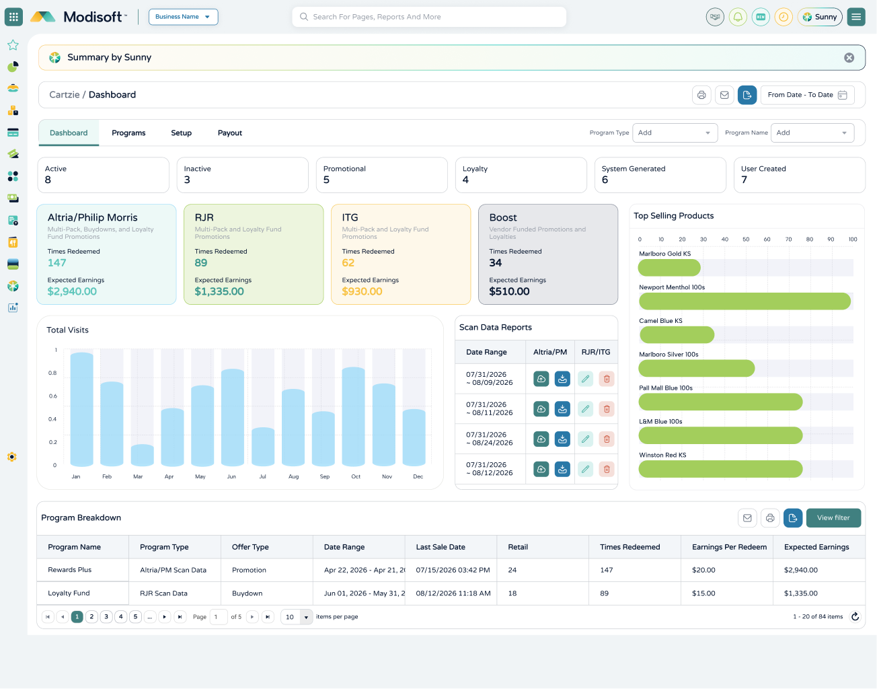Open the hamburger menu at top right
Image resolution: width=877 pixels, height=689 pixels.
click(x=856, y=17)
